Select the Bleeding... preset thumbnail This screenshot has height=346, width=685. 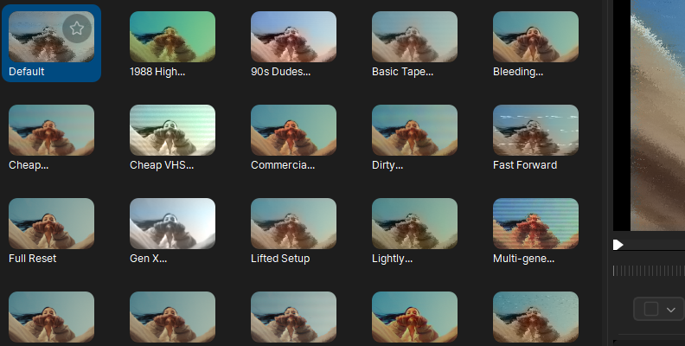pyautogui.click(x=535, y=36)
